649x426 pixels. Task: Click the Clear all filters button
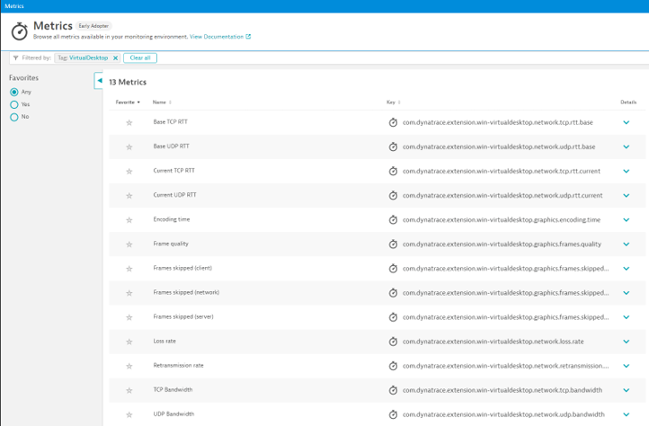tap(140, 58)
